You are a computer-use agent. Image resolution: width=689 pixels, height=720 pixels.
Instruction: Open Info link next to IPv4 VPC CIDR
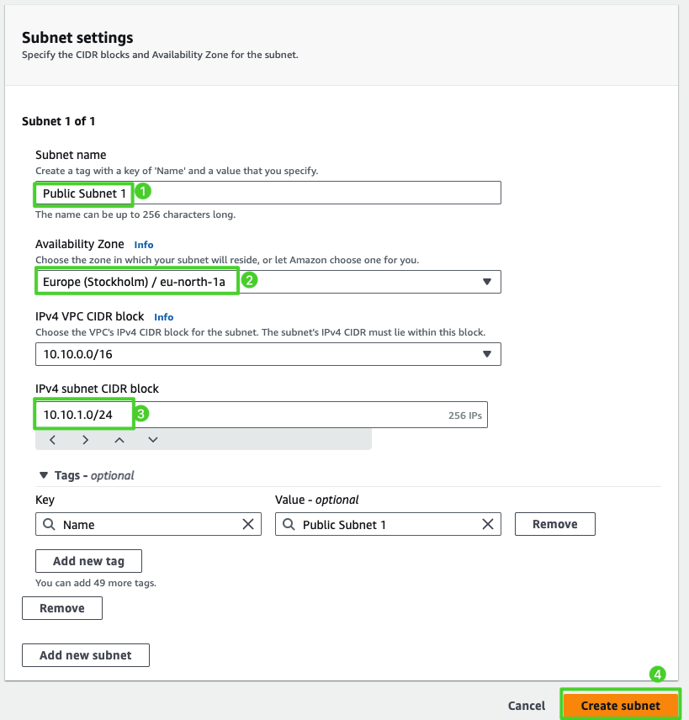pyautogui.click(x=164, y=317)
